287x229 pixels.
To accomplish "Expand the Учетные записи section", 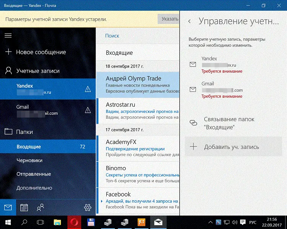I will [x=38, y=71].
